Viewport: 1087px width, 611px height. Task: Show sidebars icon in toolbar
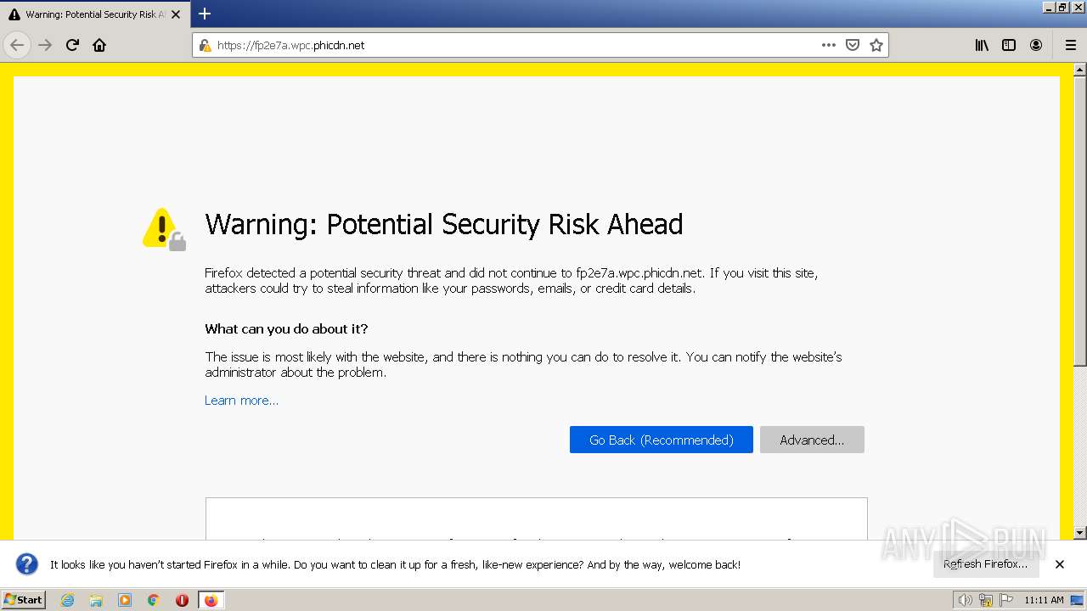tap(1009, 45)
